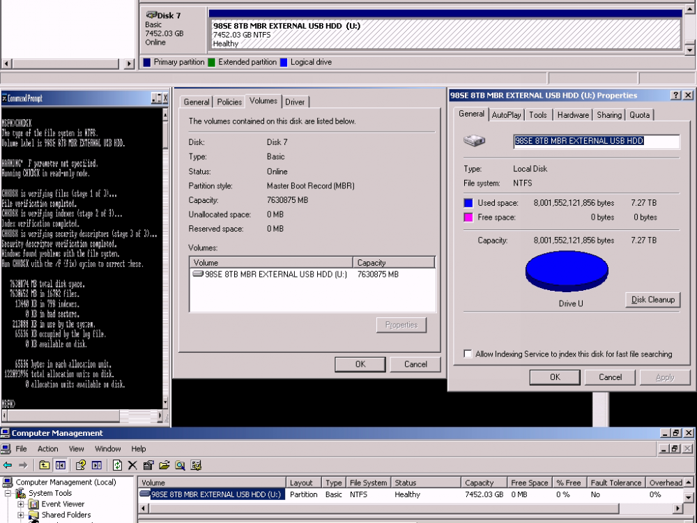The height and width of the screenshot is (523, 697).
Task: Open the Action menu
Action: (x=47, y=448)
